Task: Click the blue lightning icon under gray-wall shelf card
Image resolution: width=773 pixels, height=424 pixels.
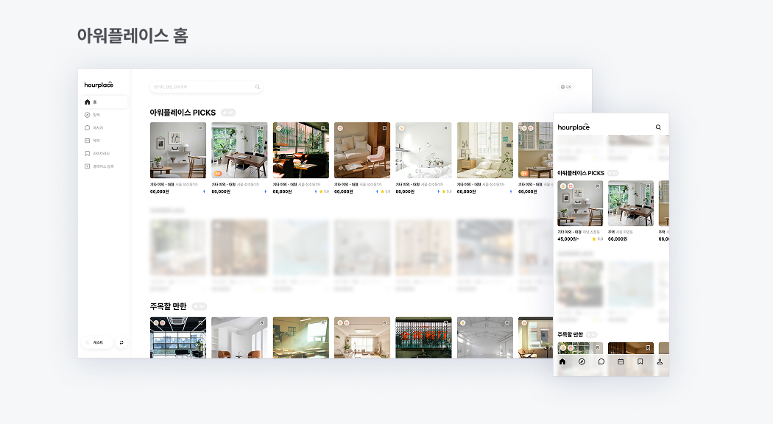Action: 204,191
